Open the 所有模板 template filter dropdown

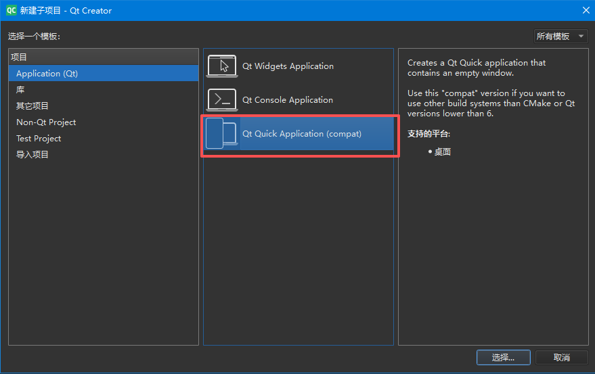(x=560, y=37)
